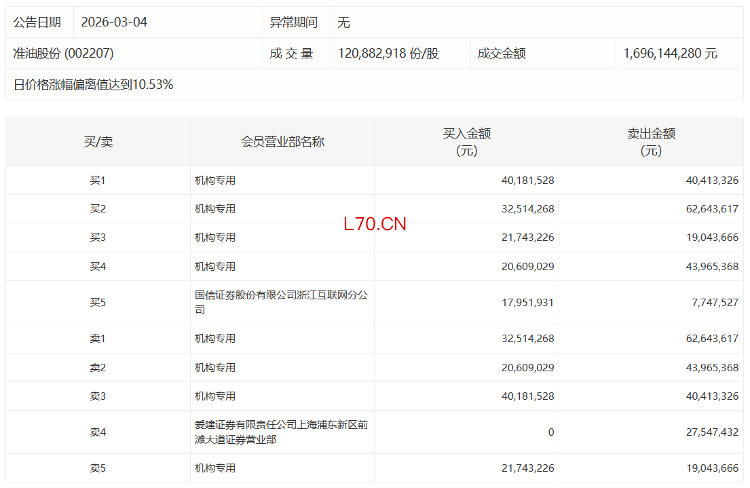The height and width of the screenshot is (488, 750).
Task: Click the 买/卖 column header
Action: (98, 142)
